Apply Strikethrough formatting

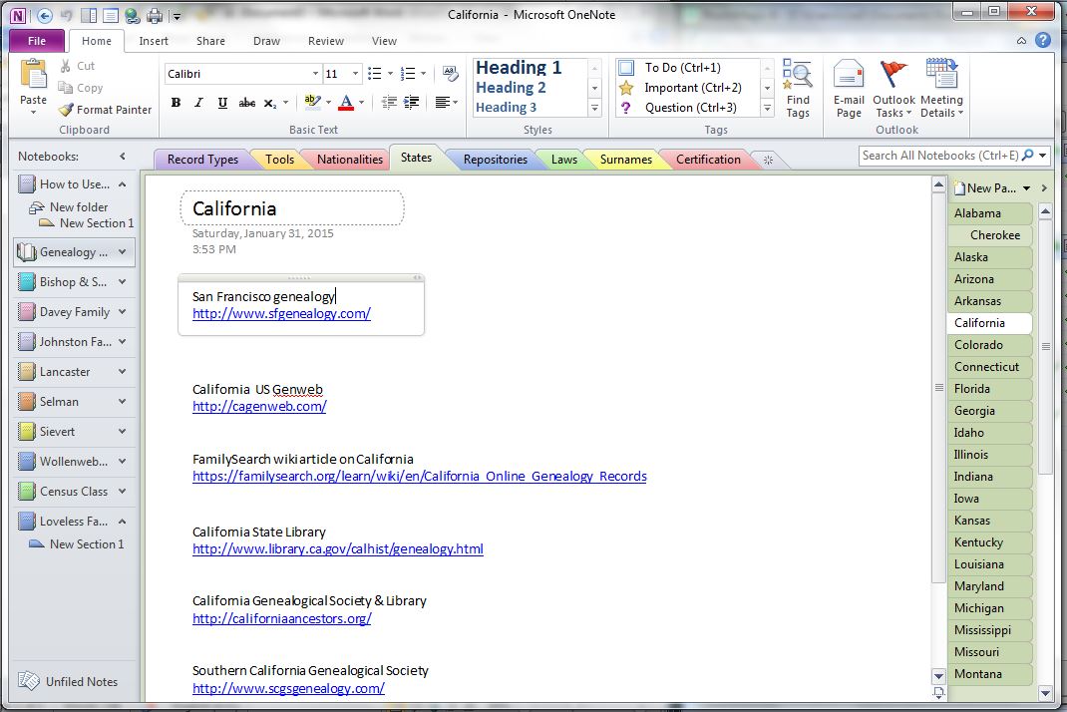246,103
